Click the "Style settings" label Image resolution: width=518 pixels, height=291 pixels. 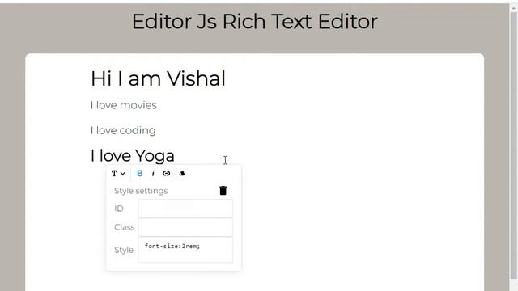tap(141, 191)
